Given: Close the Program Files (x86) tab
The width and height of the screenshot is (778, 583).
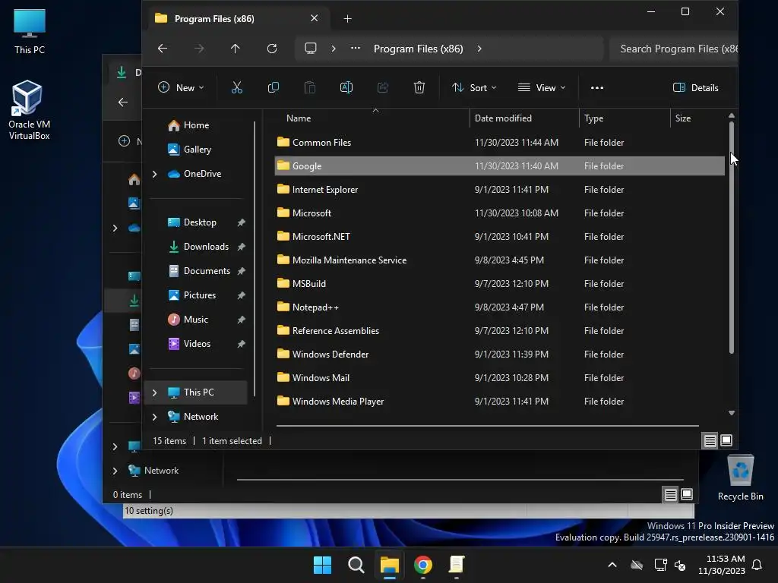Looking at the screenshot, I should [x=314, y=18].
